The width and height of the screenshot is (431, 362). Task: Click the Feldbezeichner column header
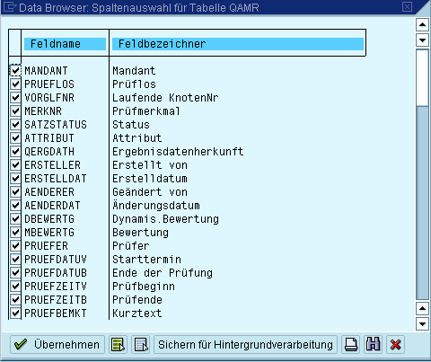click(238, 44)
